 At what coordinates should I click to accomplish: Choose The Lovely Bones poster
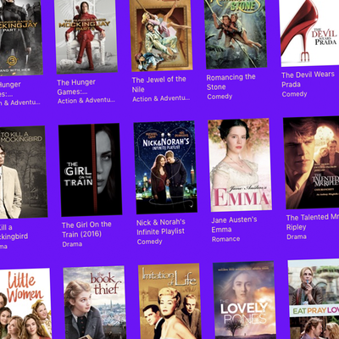tap(245, 300)
